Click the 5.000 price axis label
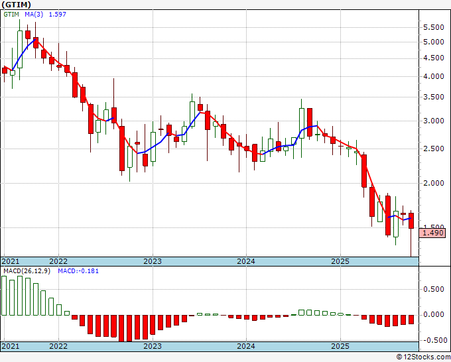The image size is (451, 362). click(434, 42)
